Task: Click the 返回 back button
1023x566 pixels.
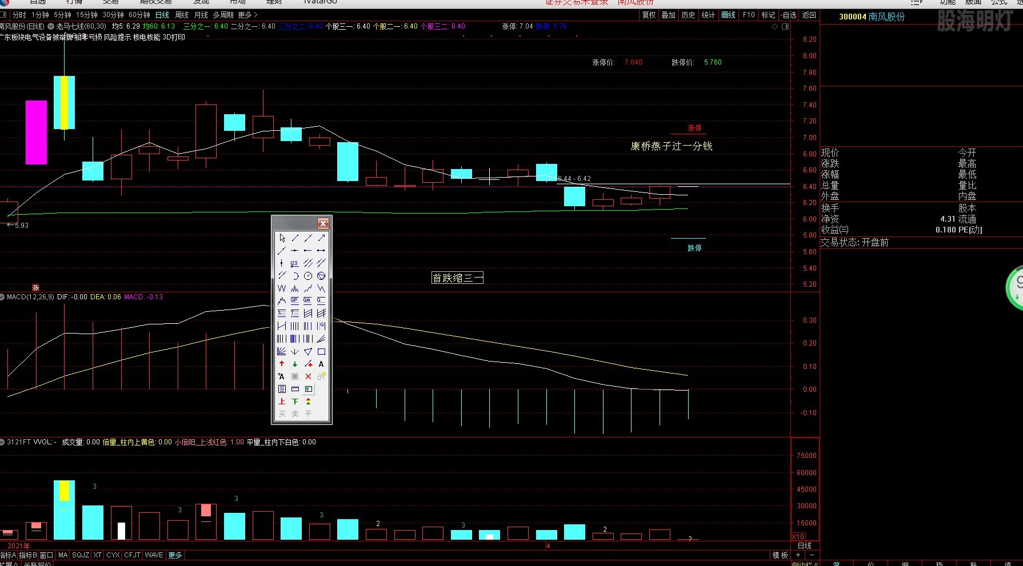Action: click(809, 15)
